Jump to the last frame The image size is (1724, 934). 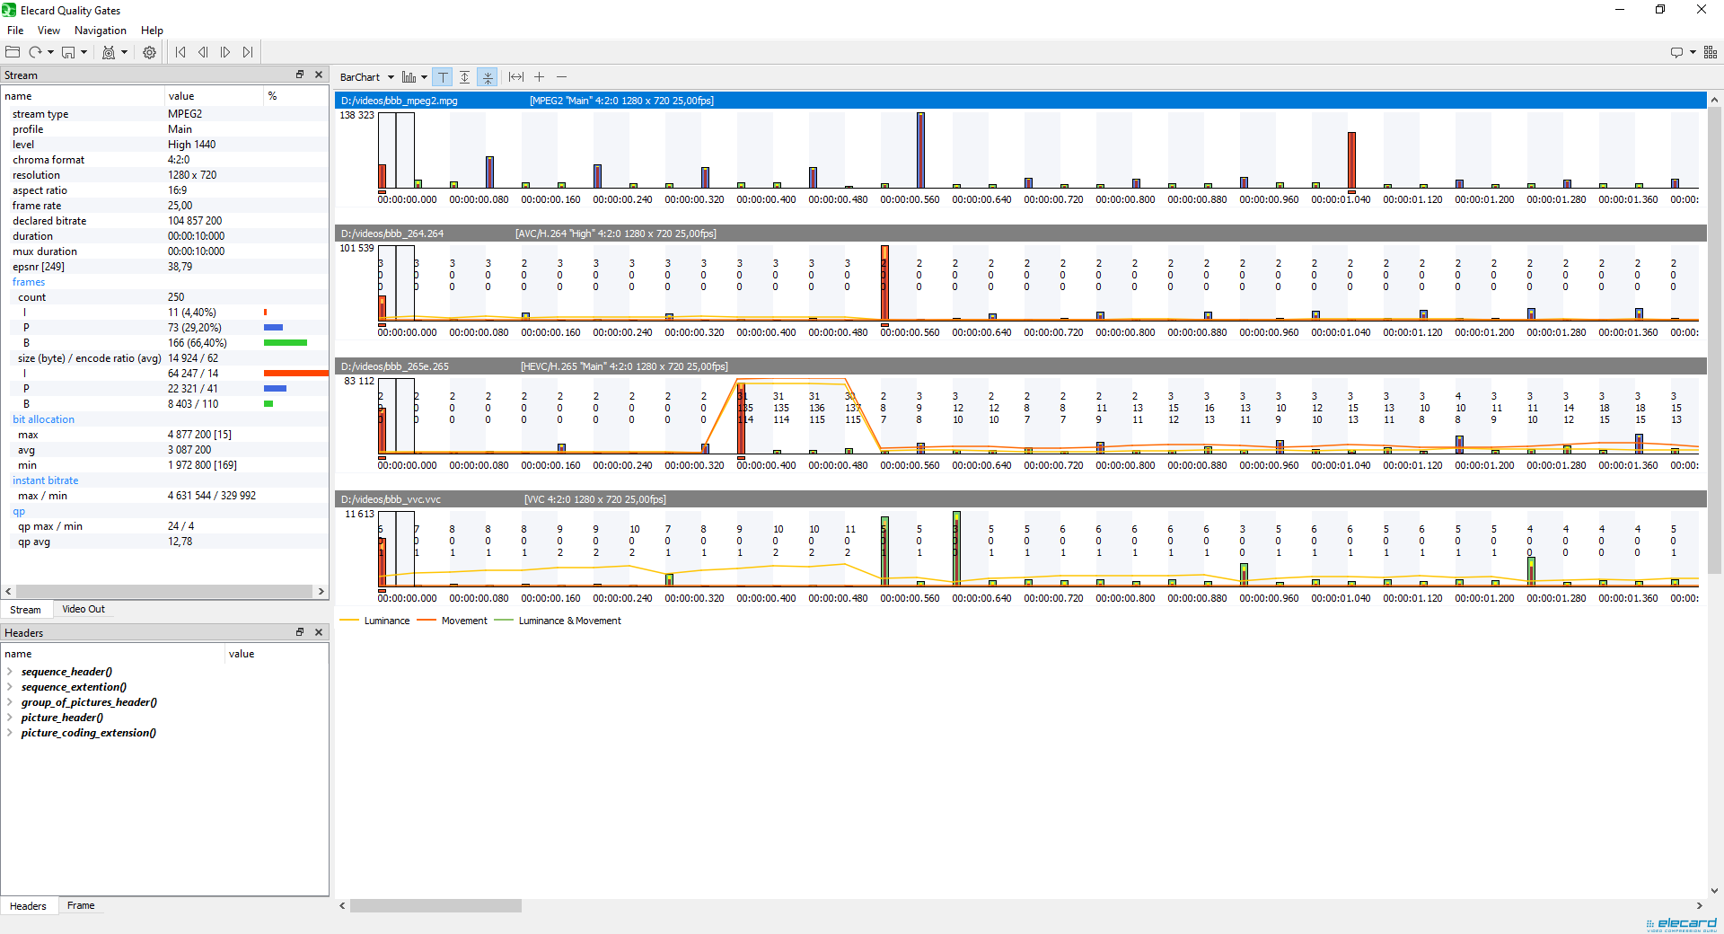pos(248,52)
